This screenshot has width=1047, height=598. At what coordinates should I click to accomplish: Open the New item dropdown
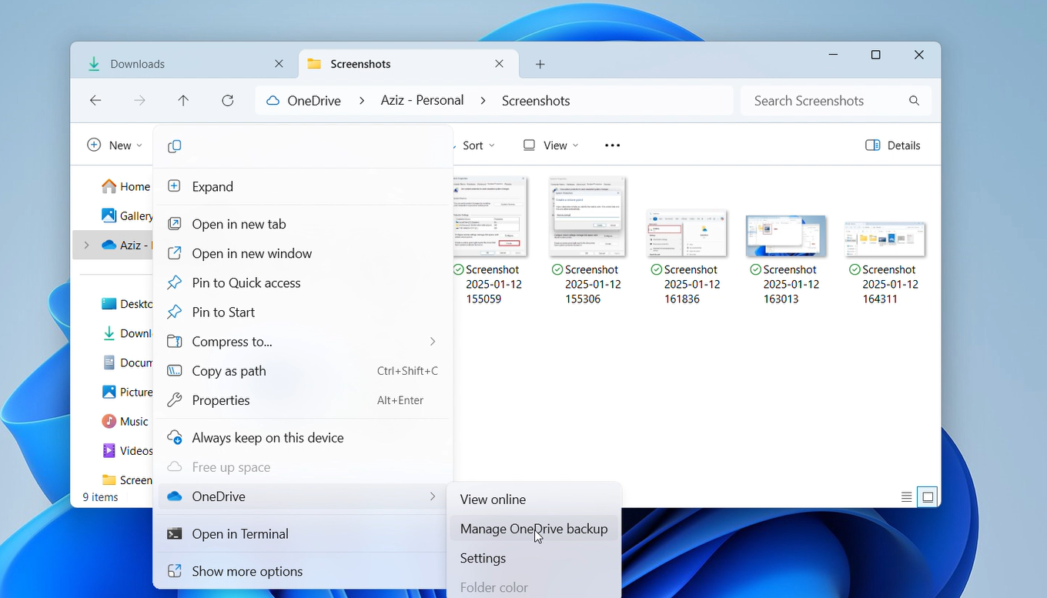click(x=115, y=145)
